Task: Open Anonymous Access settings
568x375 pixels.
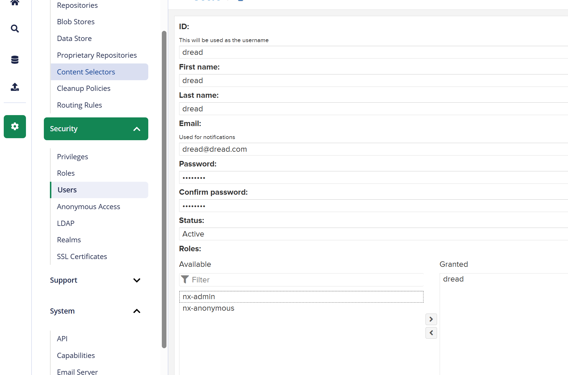Action: [x=89, y=207]
